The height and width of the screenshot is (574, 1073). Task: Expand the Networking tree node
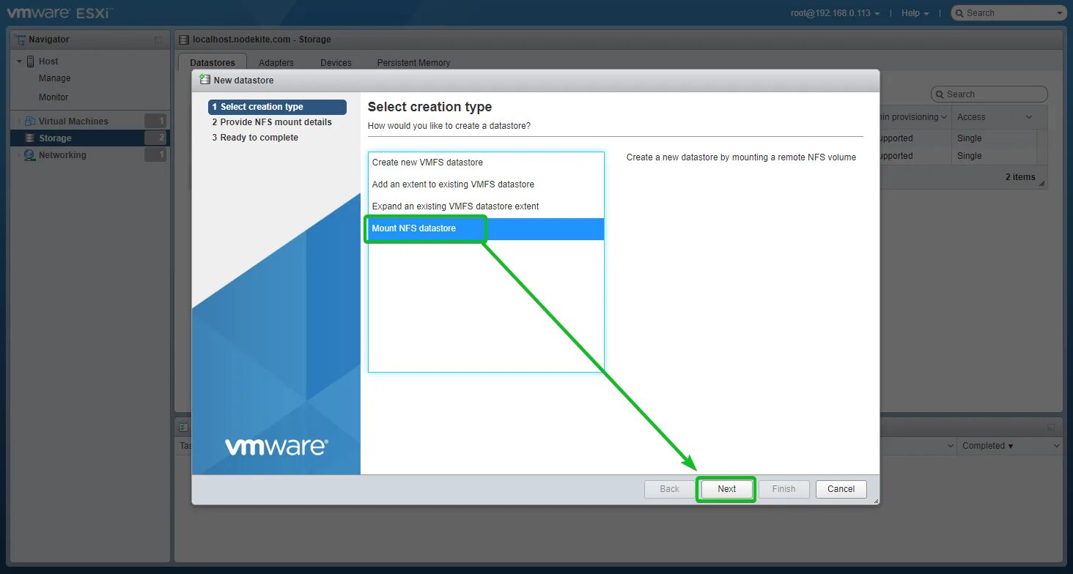[20, 155]
